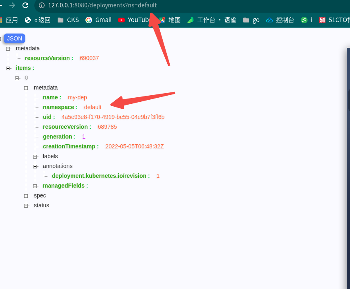
Task: Open the Gmail bookmark
Action: coord(98,20)
